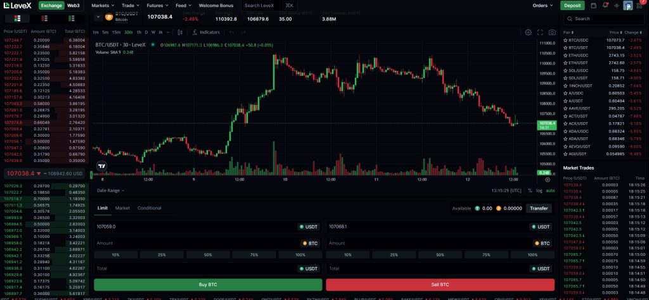Viewport: 649px width, 300px height.
Task: Expand the Futures menu
Action: tap(158, 5)
